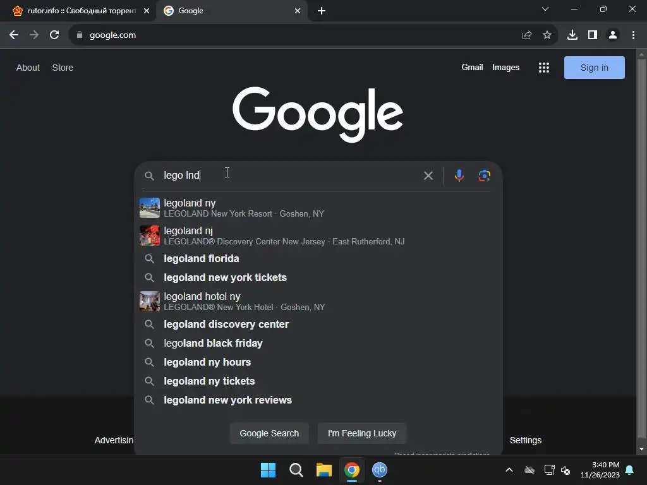Click the Sign in button
This screenshot has width=647, height=485.
click(x=594, y=68)
